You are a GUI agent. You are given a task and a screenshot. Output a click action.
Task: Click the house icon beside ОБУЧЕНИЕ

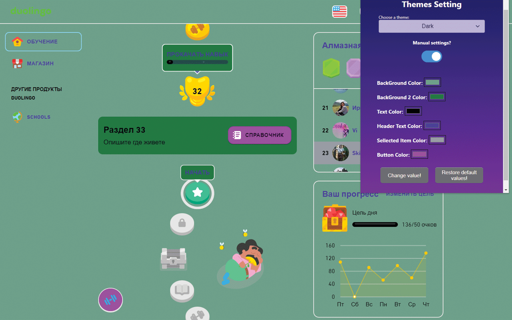(x=17, y=42)
